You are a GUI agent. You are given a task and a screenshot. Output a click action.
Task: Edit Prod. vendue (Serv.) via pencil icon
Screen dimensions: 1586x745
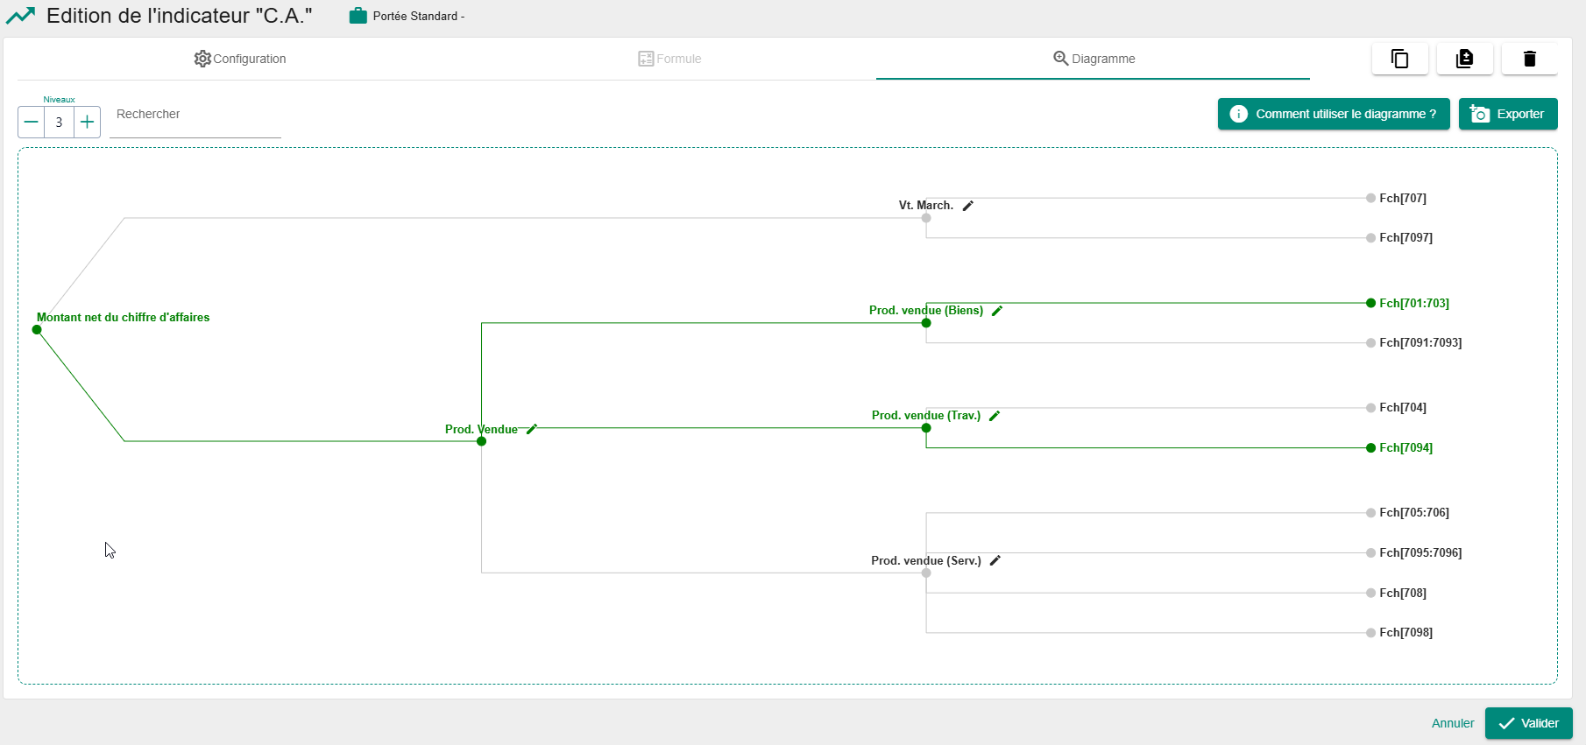pyautogui.click(x=995, y=561)
